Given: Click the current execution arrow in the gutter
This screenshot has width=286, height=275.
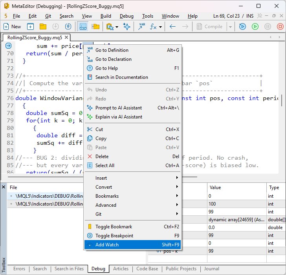Looking at the screenshot, I should 8,46.
